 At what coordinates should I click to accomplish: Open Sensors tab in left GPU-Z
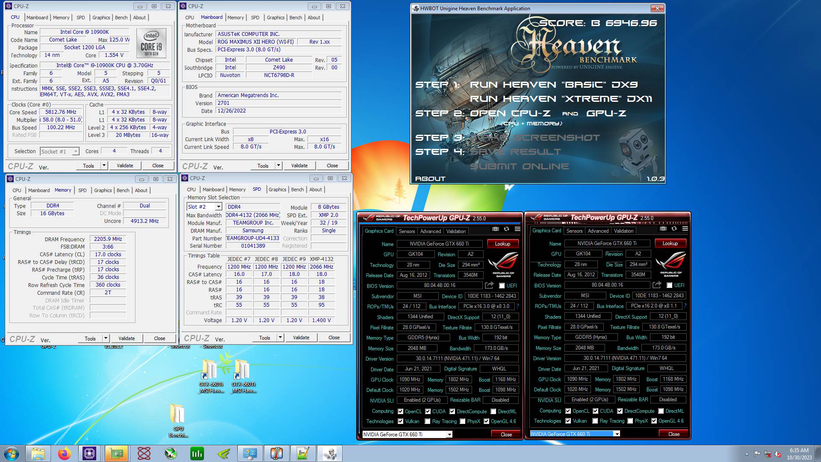pyautogui.click(x=407, y=231)
